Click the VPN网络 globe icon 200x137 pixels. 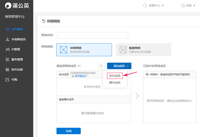pos(8,29)
